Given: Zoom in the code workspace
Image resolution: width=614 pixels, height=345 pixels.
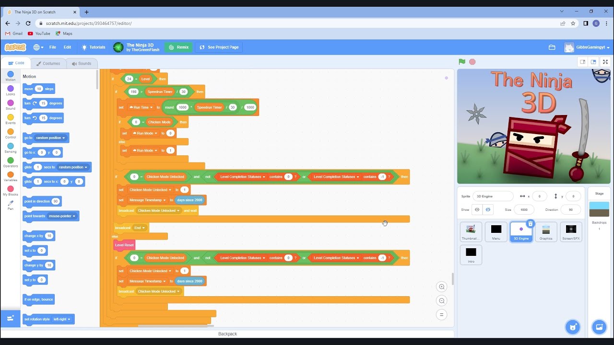Looking at the screenshot, I should 441,287.
